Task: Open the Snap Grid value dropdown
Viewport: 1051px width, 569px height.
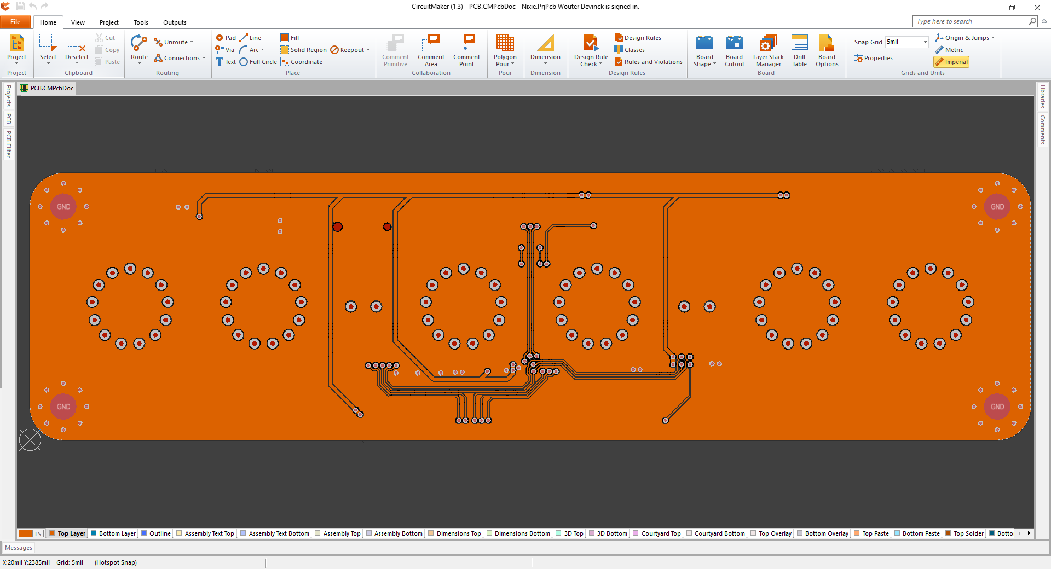Action: click(924, 42)
